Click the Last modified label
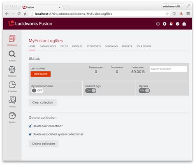Image resolution: width=195 pixels, height=165 pixels. coord(38,68)
